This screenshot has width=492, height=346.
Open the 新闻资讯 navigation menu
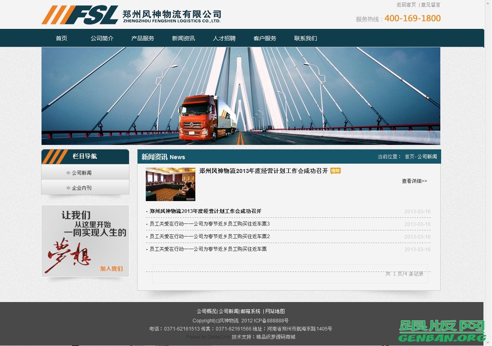[x=183, y=38]
